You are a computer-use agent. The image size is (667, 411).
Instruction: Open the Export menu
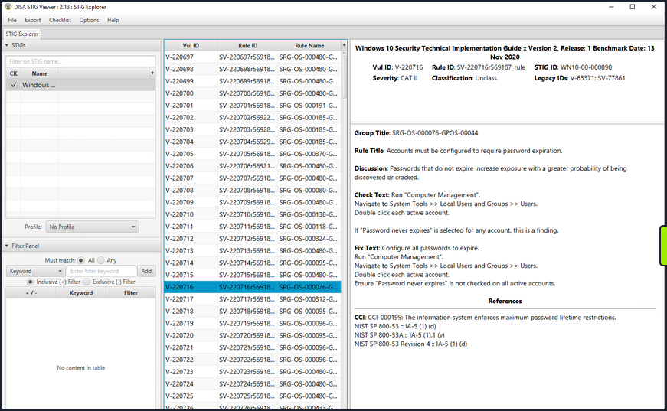pyautogui.click(x=33, y=20)
